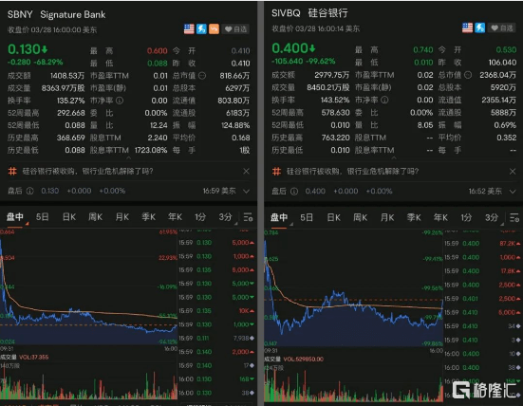Select the 盘中 tab in SBNY chart
The image size is (523, 406).
point(15,217)
